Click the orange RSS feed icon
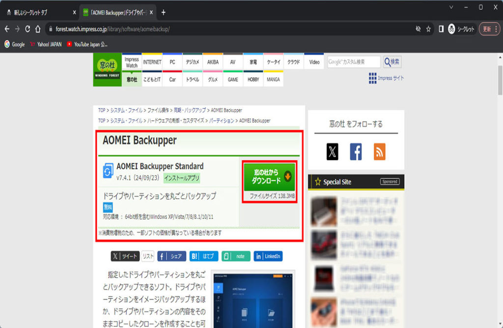503x328 pixels. (x=379, y=152)
